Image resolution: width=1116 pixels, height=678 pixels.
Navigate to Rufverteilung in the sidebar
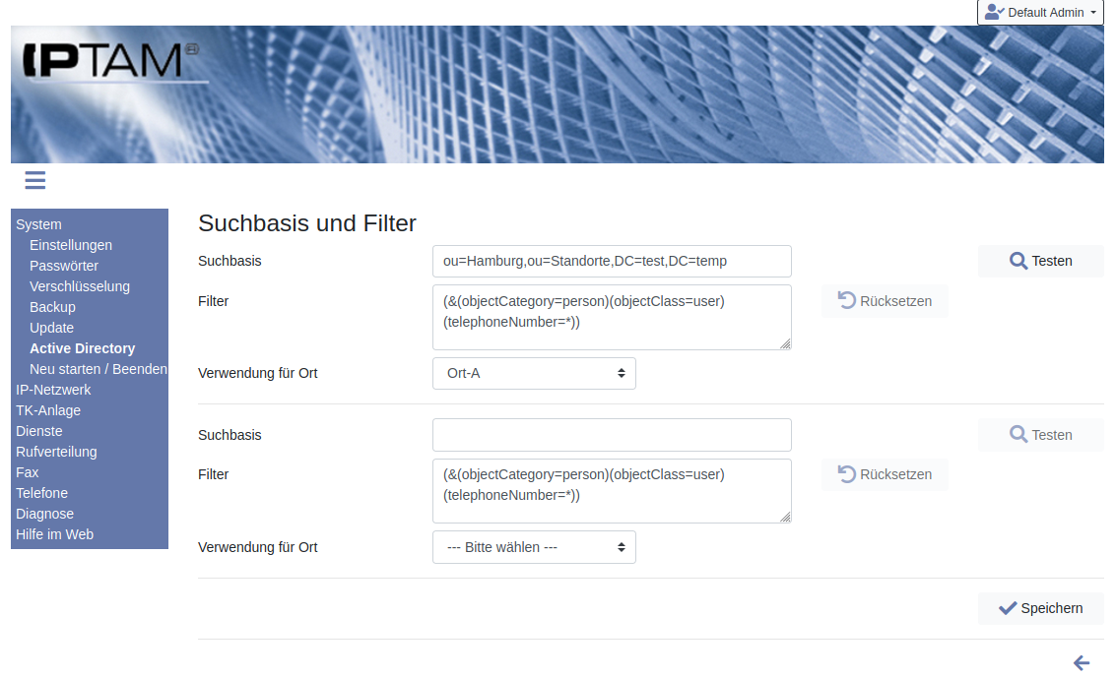pyautogui.click(x=56, y=452)
